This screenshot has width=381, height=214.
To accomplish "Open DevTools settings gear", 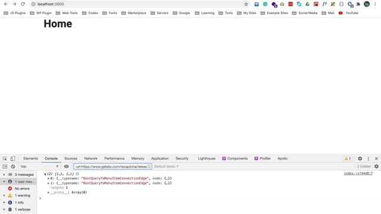I will pyautogui.click(x=360, y=159).
